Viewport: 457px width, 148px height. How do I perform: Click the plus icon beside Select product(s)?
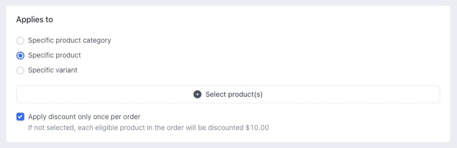(197, 94)
